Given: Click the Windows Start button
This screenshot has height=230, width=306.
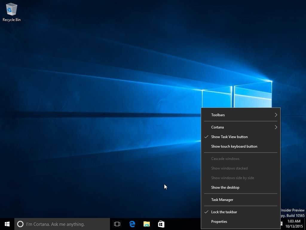Looking at the screenshot, I should 7,224.
